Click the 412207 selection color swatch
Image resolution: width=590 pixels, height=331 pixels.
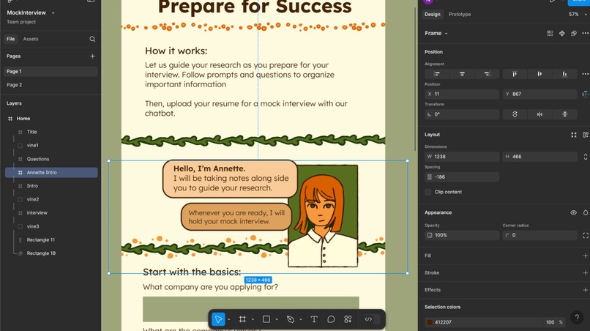click(430, 322)
